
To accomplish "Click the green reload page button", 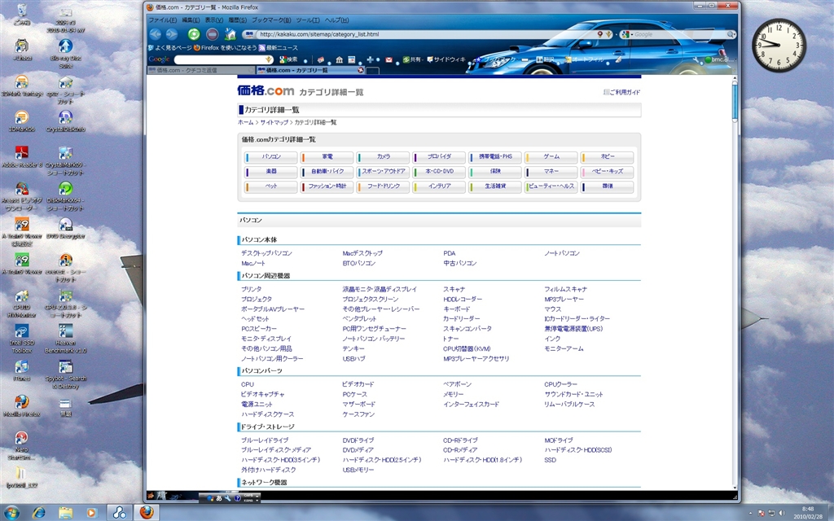I will click(x=194, y=34).
